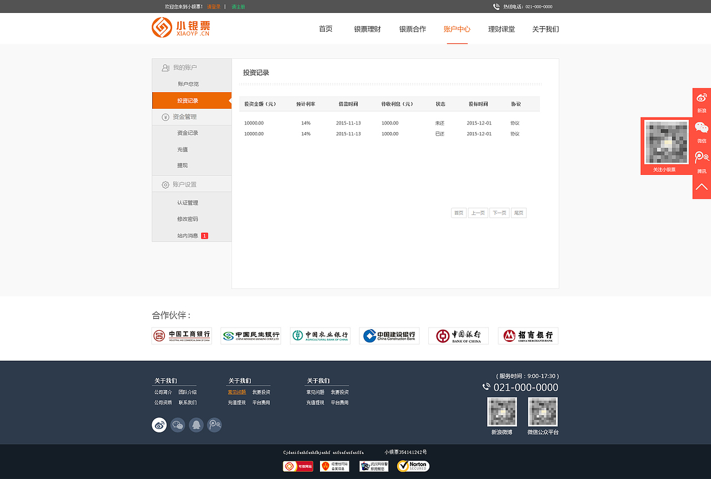Click the 关注小银票 QR code
This screenshot has height=479, width=711.
point(667,142)
